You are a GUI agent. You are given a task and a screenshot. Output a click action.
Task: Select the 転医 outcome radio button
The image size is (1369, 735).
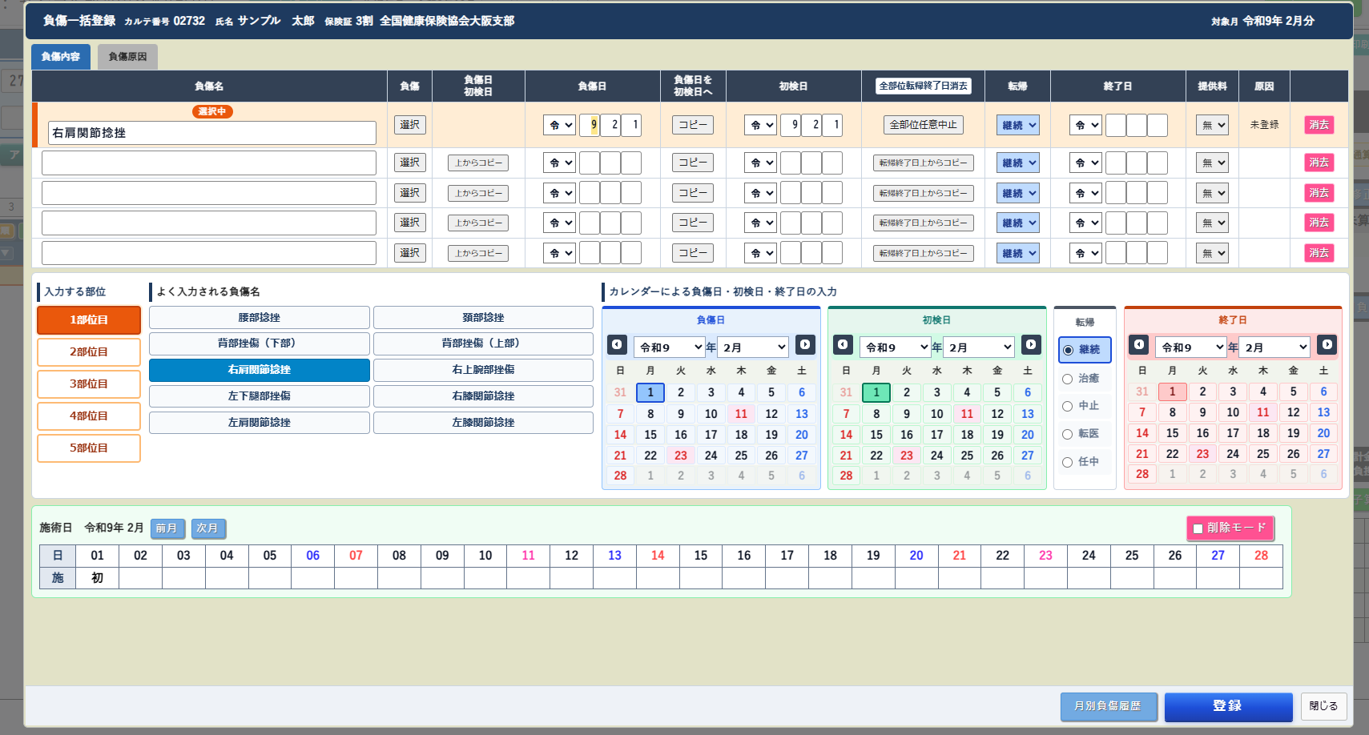point(1067,434)
